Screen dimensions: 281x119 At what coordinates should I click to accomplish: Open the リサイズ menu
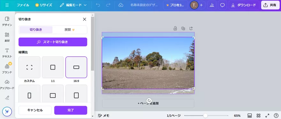tap(44, 5)
